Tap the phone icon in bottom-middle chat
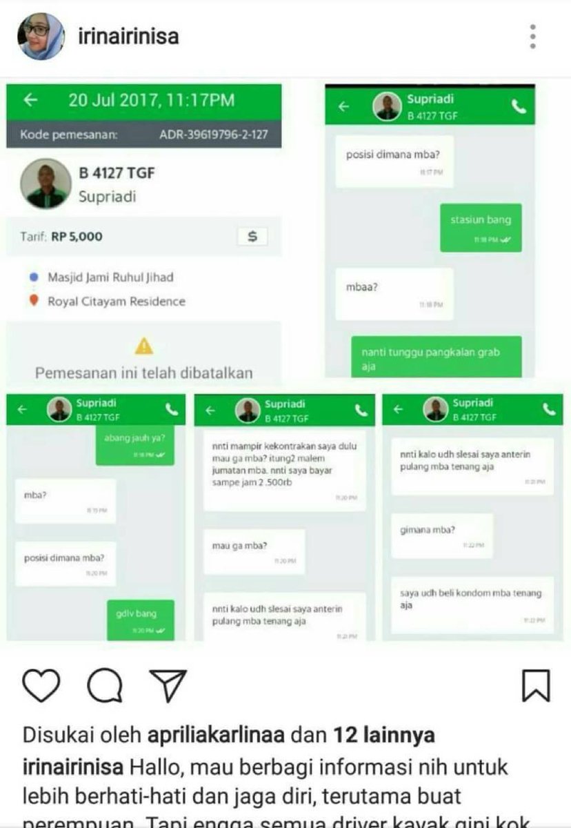 pyautogui.click(x=361, y=410)
